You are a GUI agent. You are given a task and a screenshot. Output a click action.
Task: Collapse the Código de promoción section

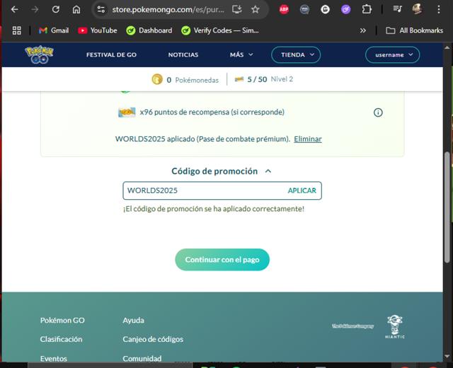point(222,172)
